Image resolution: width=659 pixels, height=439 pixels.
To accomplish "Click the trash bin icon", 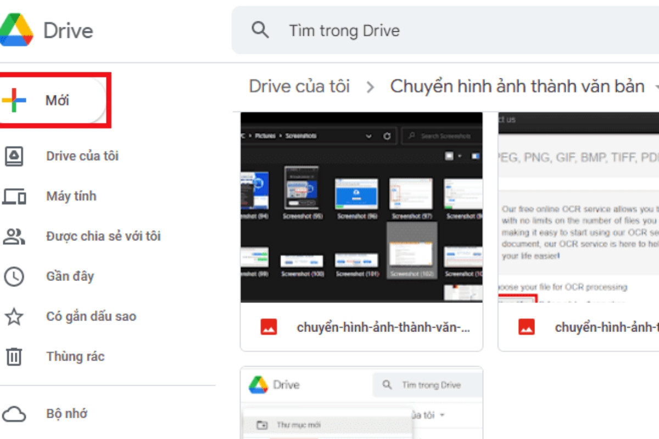I will click(x=14, y=357).
